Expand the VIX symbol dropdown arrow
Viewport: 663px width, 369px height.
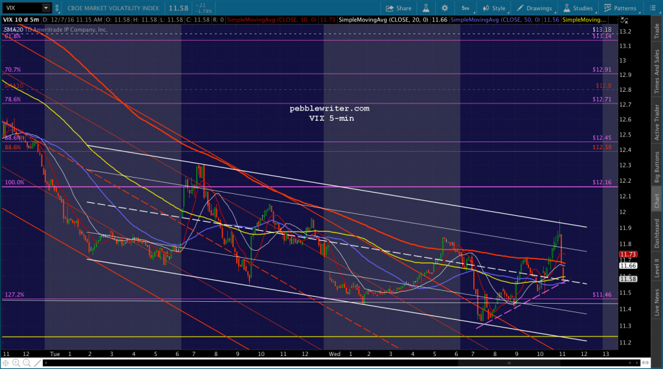[46, 8]
